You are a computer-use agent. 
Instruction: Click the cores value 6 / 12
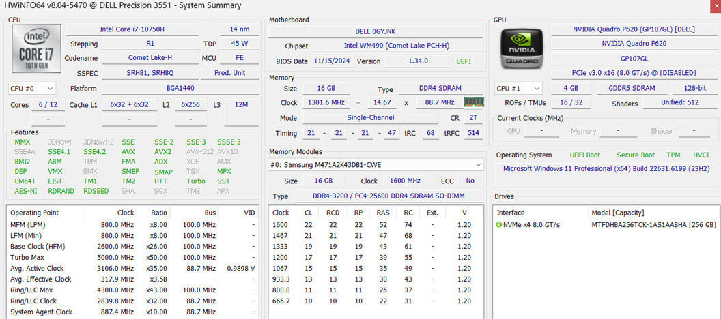48,105
